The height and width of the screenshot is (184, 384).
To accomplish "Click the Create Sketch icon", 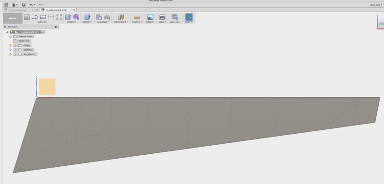I will (27, 17).
